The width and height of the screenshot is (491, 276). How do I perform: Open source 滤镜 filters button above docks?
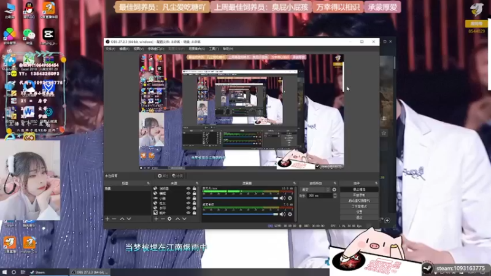177,176
